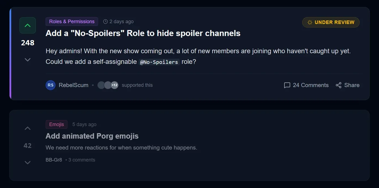Open the 3 comments link
The image size is (379, 188).
(x=82, y=160)
